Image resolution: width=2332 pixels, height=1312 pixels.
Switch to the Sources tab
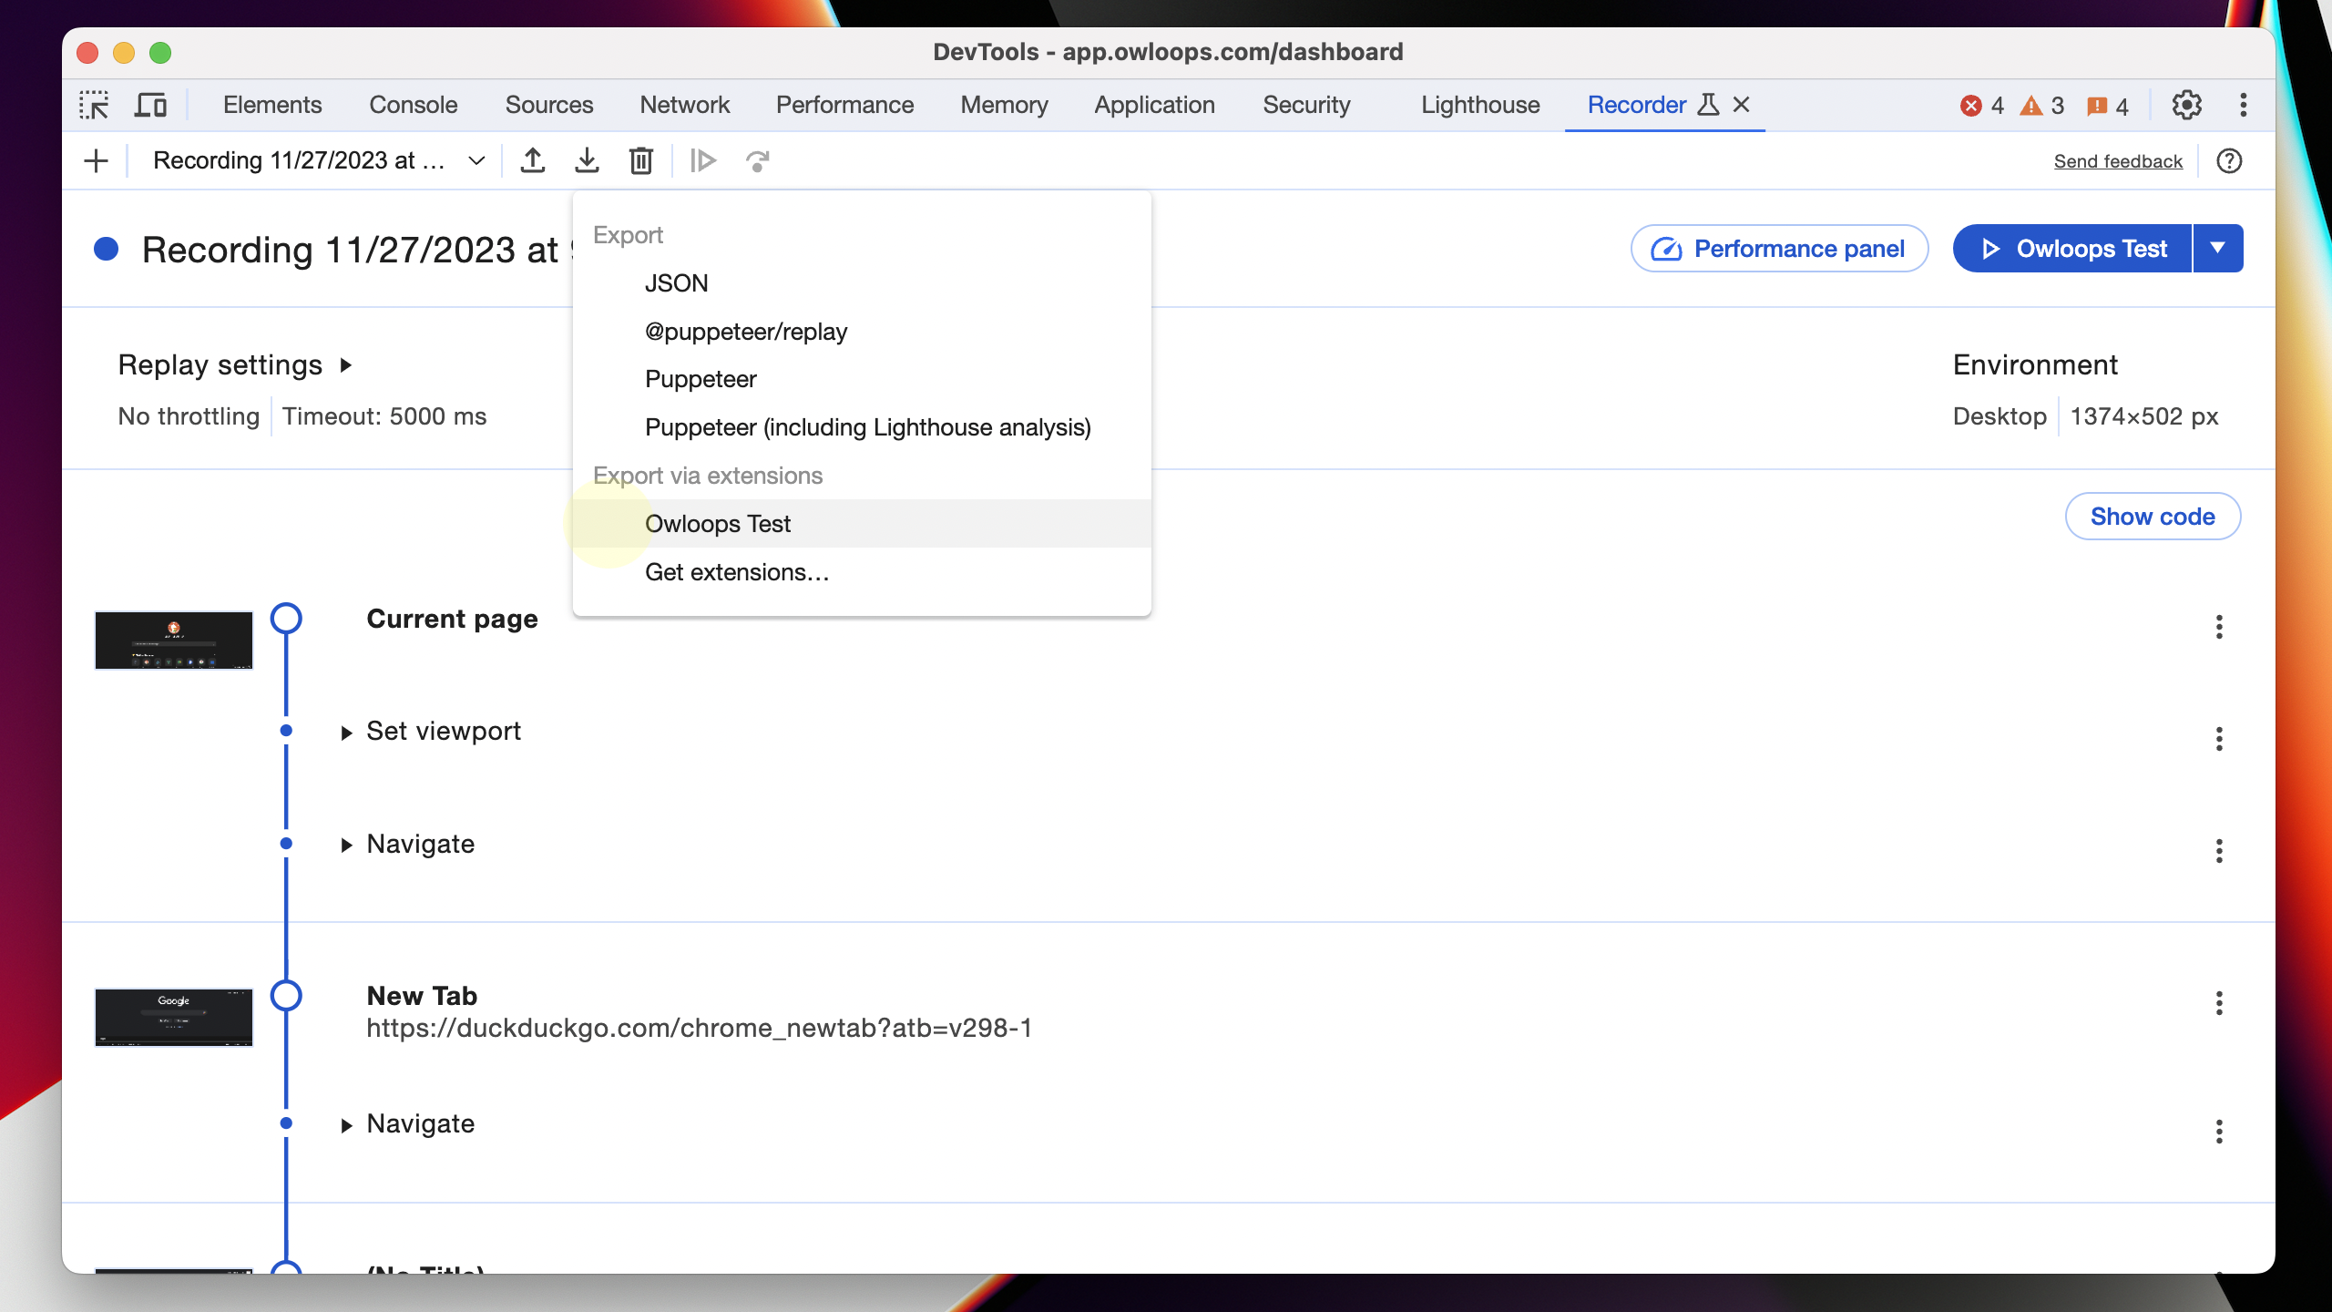549,105
